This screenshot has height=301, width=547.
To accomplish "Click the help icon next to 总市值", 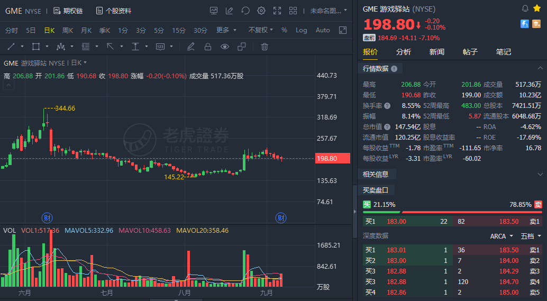I will point(387,127).
